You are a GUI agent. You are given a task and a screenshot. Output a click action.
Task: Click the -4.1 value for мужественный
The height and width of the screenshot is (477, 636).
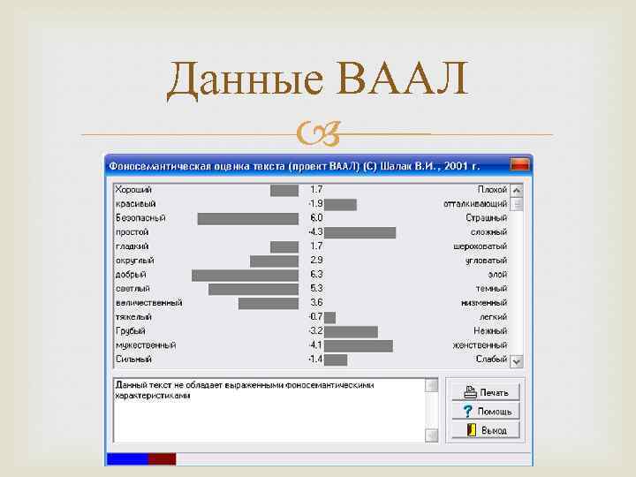[x=315, y=345]
